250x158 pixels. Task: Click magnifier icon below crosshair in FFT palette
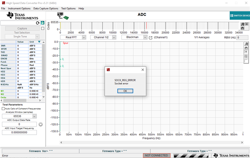pos(246,56)
